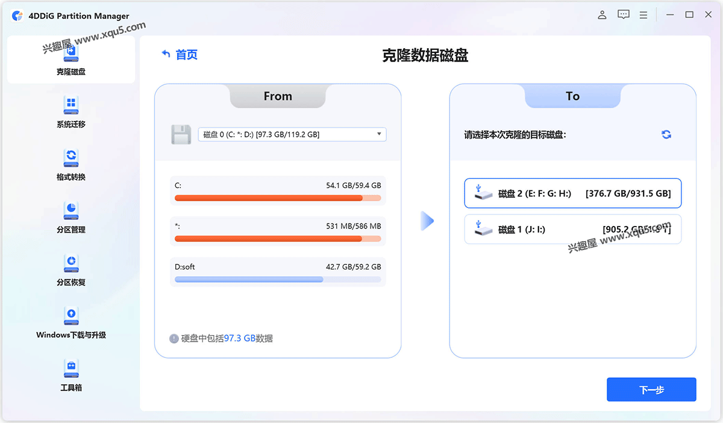Select target 磁盘 2 (E: F: G: H:)
This screenshot has width=723, height=423.
(x=573, y=193)
